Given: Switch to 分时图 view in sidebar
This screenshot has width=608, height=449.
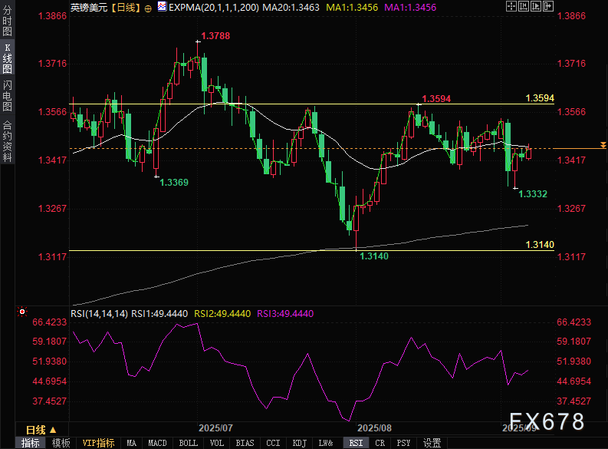Looking at the screenshot, I should click(x=8, y=25).
